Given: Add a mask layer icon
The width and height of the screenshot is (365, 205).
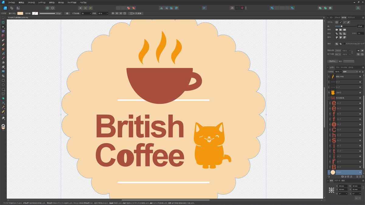Looking at the screenshot, I should click(342, 176).
